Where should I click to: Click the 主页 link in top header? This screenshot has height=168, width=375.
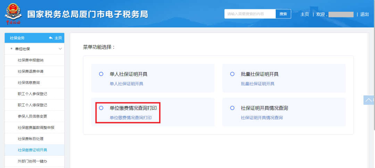(x=305, y=14)
